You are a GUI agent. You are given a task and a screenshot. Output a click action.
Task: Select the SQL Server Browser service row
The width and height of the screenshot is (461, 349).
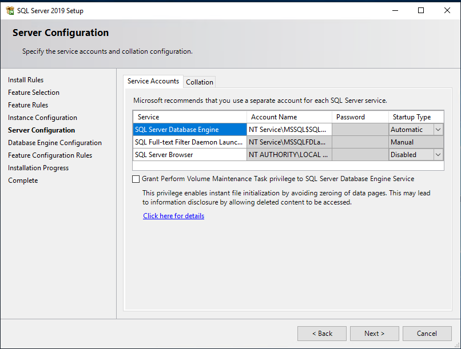(189, 155)
